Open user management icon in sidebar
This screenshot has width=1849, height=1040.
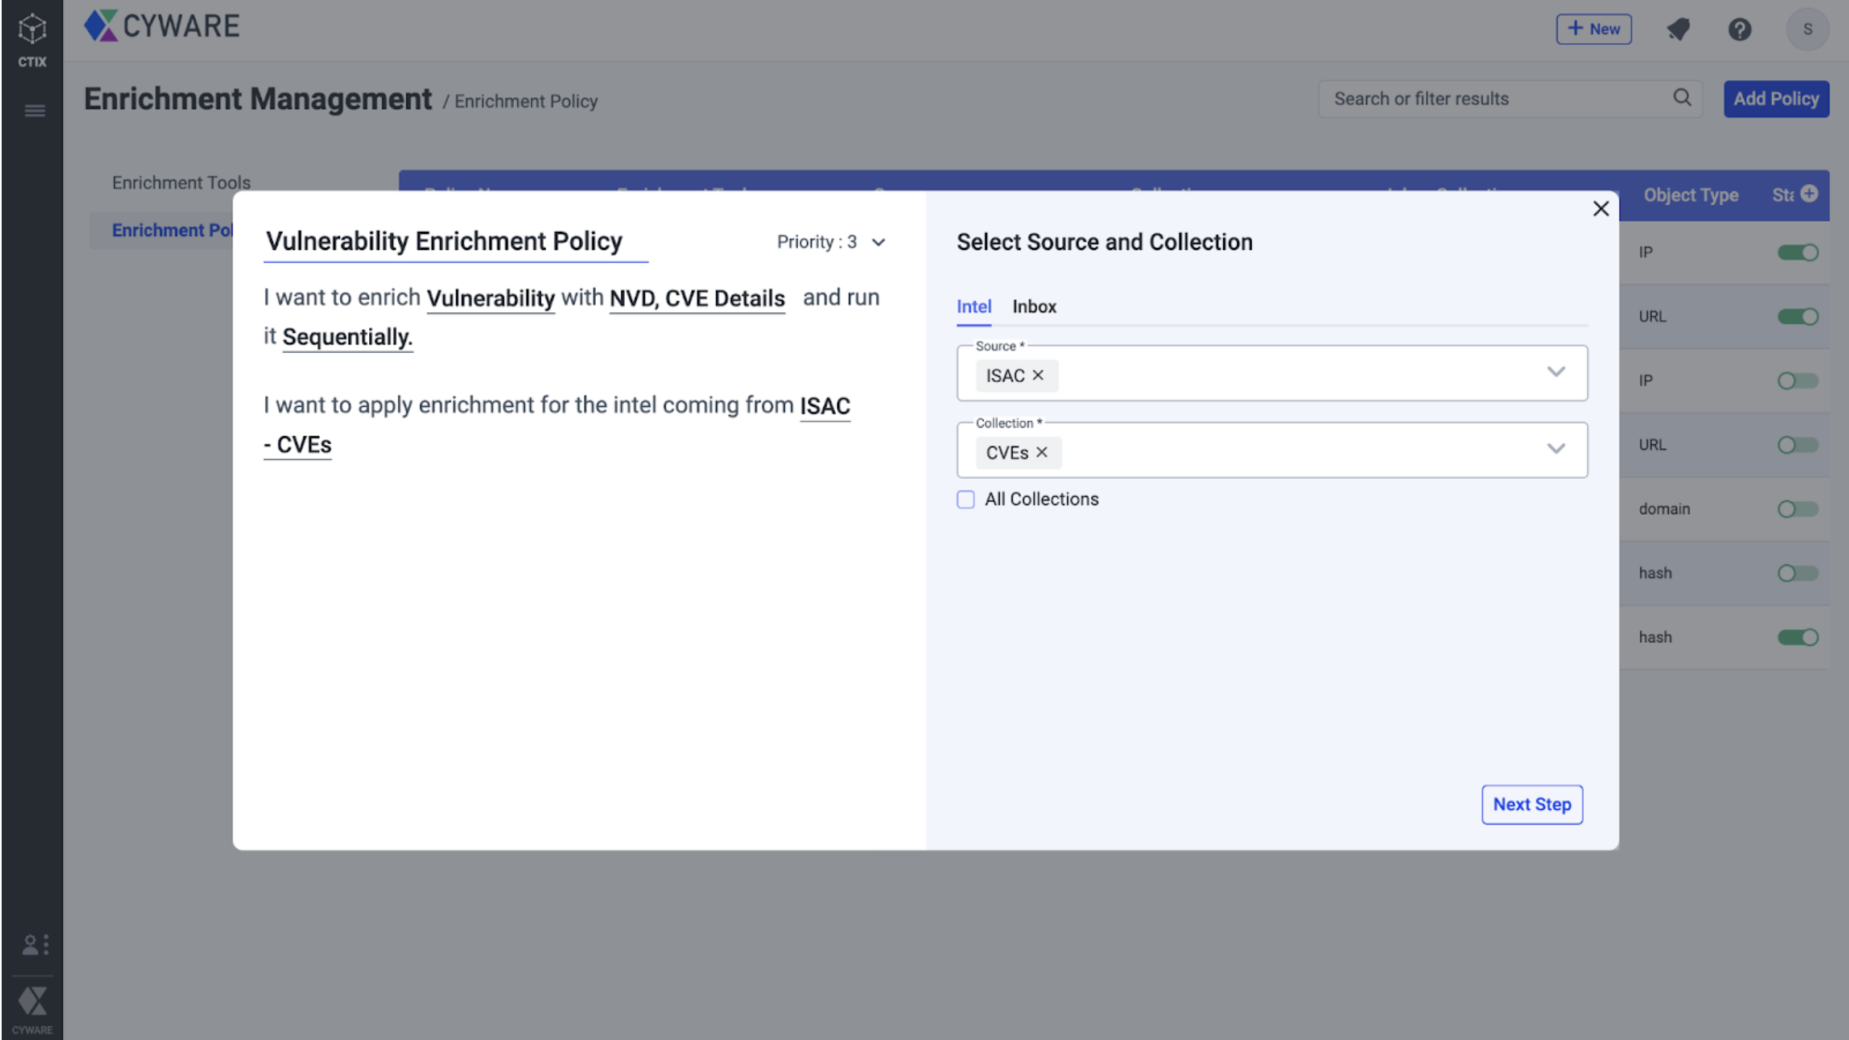(34, 944)
